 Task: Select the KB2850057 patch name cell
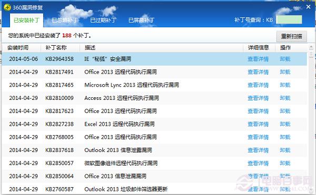pos(60,163)
